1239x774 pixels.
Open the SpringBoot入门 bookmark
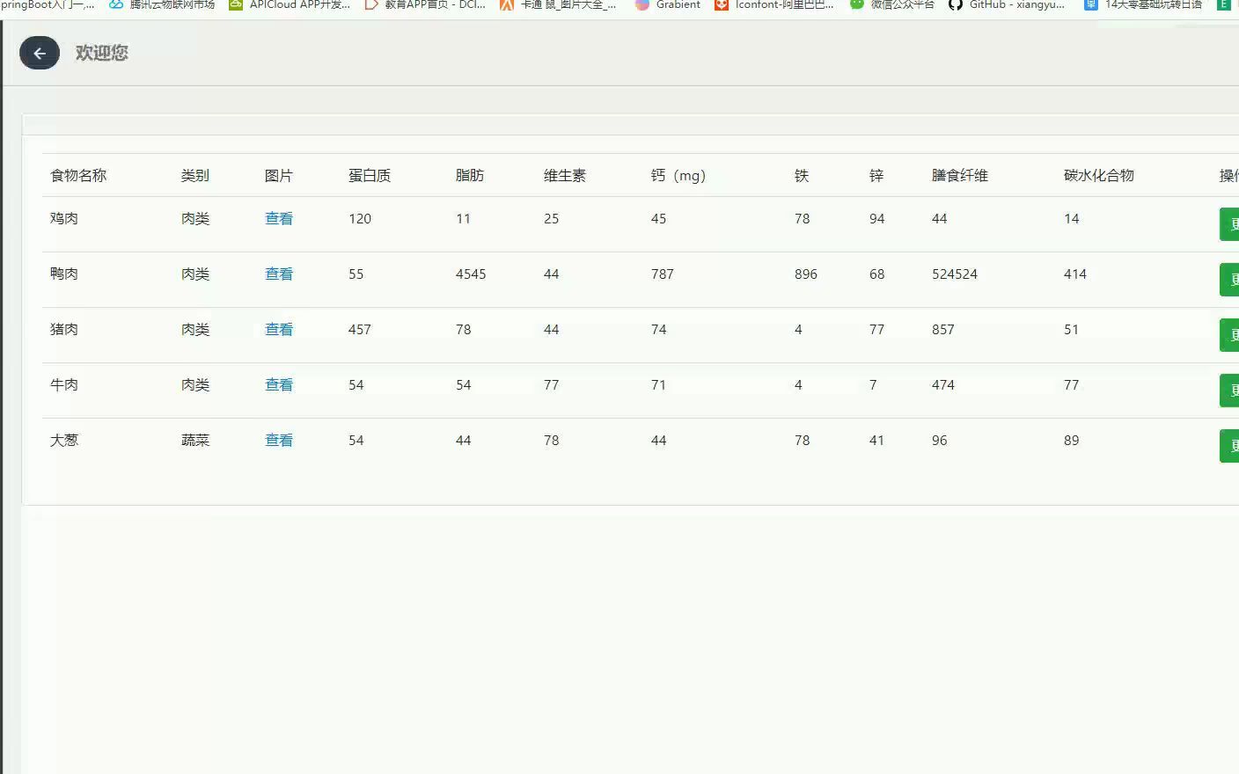pyautogui.click(x=42, y=5)
